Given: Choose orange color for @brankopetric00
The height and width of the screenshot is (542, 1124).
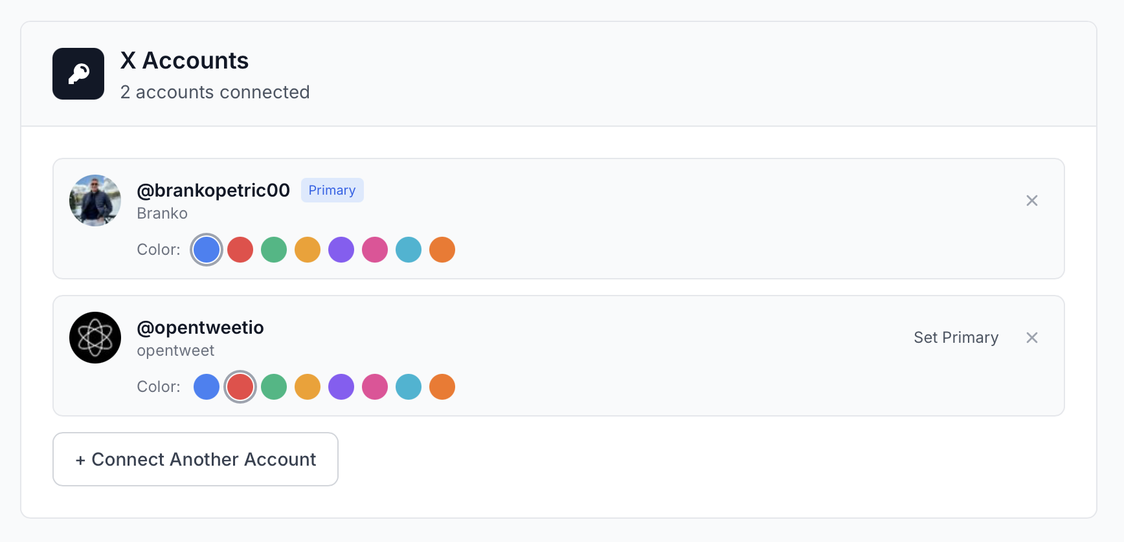Looking at the screenshot, I should 442,250.
